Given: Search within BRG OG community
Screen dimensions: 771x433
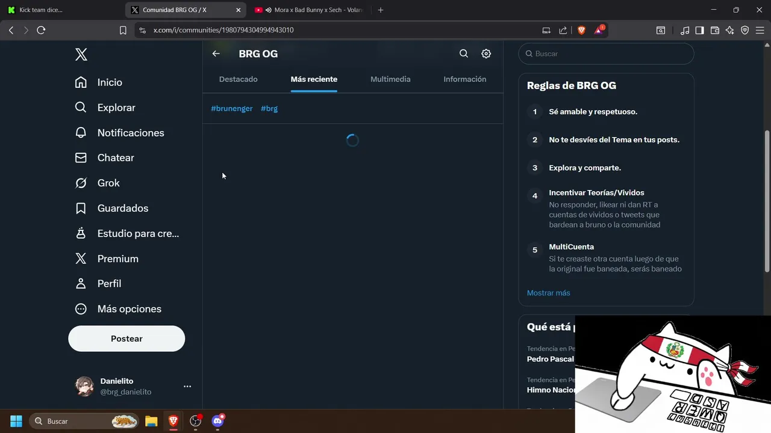Looking at the screenshot, I should pyautogui.click(x=464, y=54).
